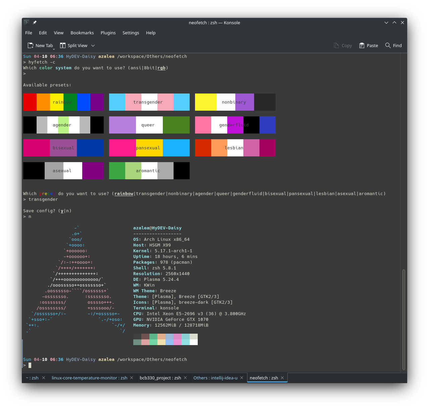Click the transgender preset swatch
This screenshot has width=429, height=409.
tap(149, 102)
